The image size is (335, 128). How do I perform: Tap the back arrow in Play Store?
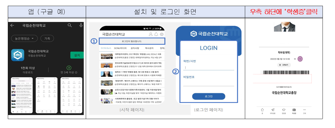point(12,25)
